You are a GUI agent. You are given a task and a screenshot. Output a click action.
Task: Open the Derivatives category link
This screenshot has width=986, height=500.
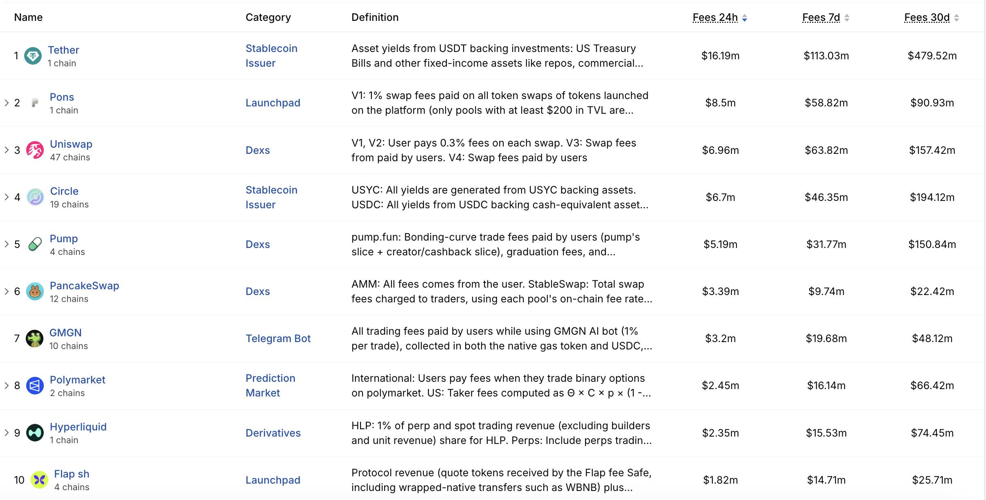click(273, 433)
